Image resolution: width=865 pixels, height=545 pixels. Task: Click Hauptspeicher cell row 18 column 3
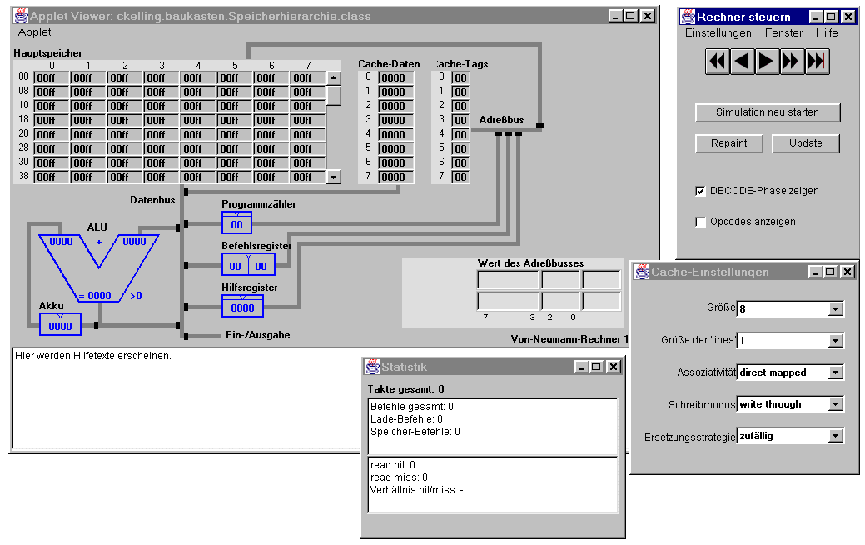(x=161, y=120)
